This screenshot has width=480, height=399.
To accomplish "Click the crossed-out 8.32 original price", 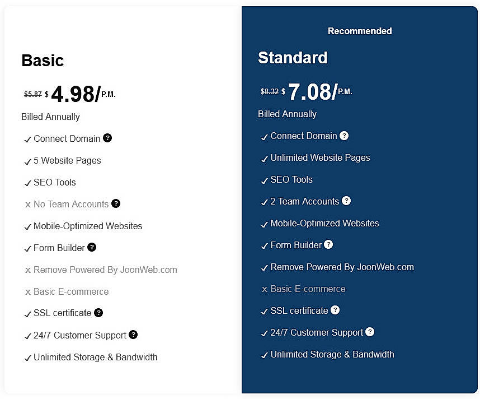I will point(269,91).
